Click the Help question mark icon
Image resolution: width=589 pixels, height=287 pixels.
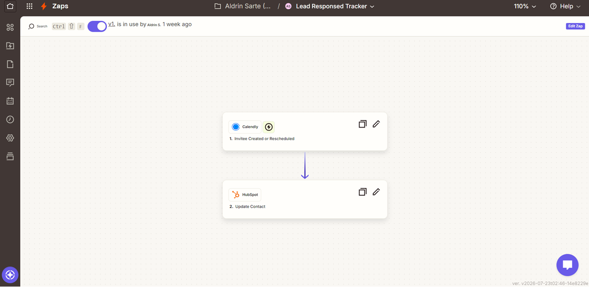(554, 6)
